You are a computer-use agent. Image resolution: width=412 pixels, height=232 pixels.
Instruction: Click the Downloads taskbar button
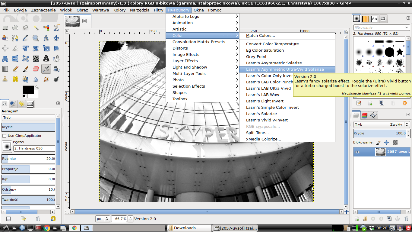pyautogui.click(x=189, y=228)
